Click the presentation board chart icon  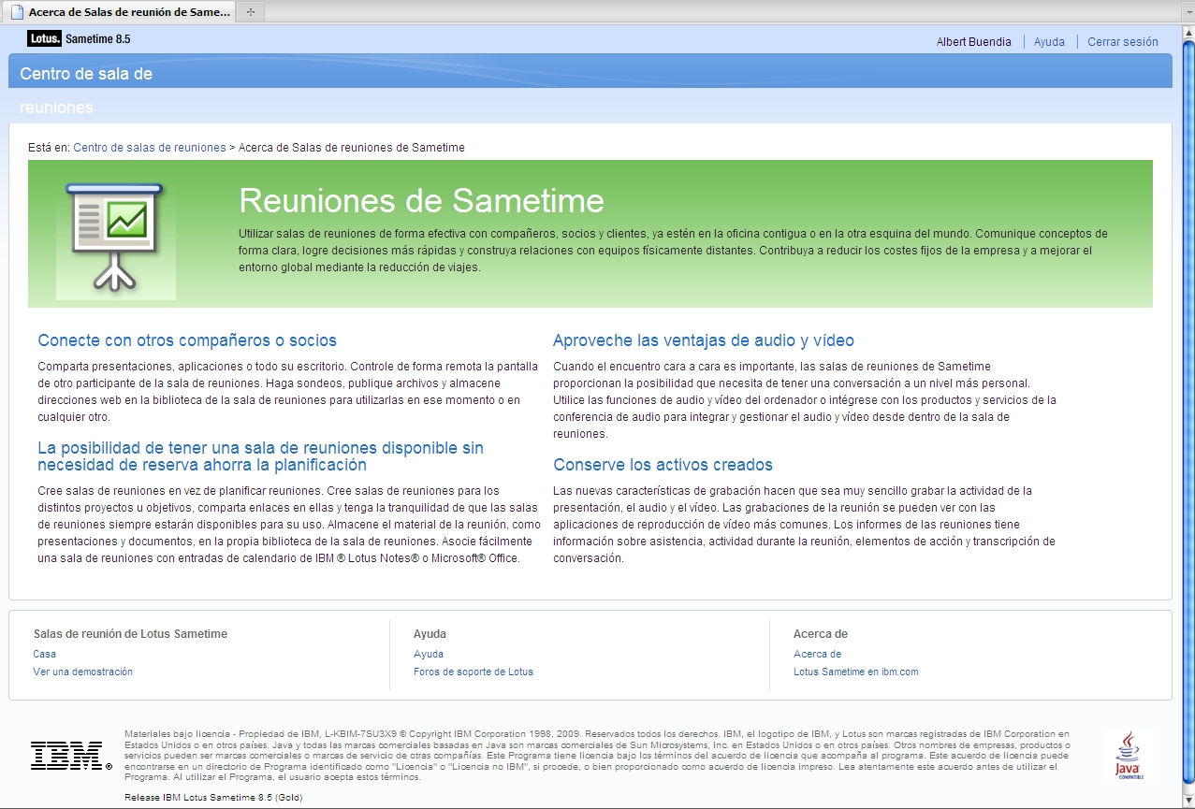pos(116,239)
